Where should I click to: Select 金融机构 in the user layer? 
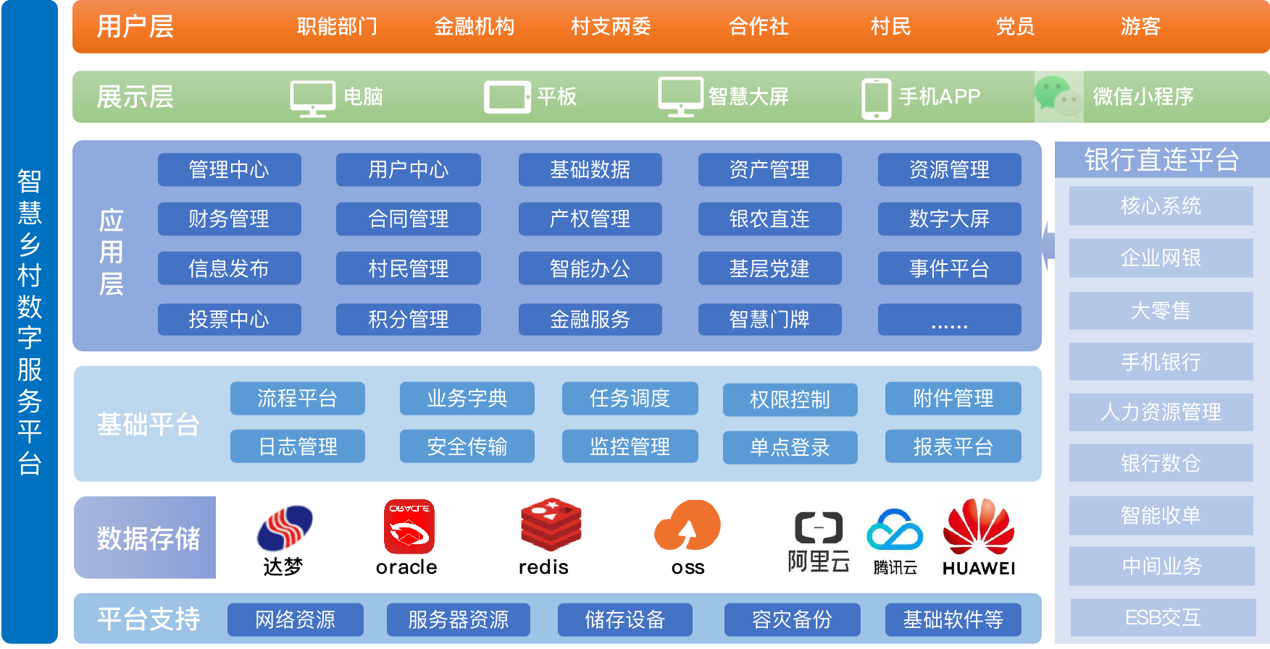pyautogui.click(x=474, y=27)
